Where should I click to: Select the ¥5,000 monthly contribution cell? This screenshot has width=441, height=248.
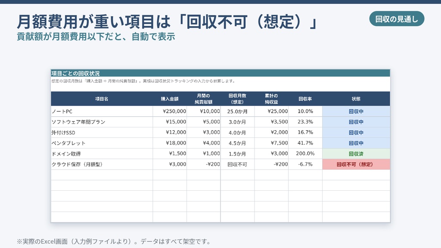204,122
